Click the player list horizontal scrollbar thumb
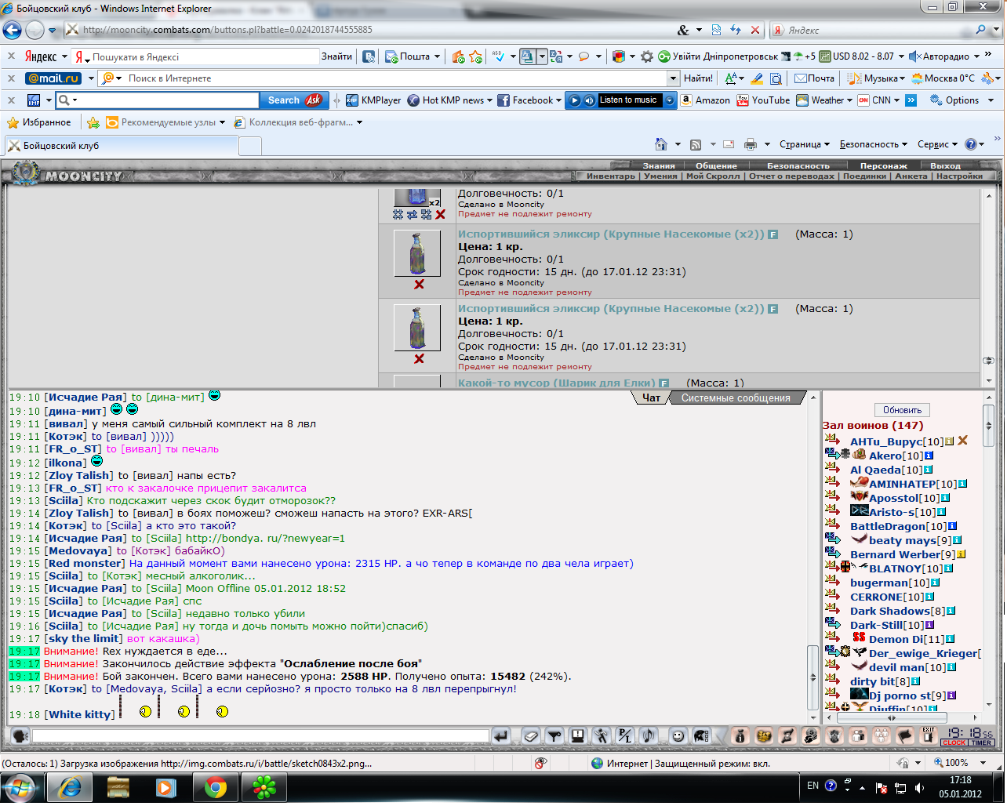 click(x=892, y=717)
